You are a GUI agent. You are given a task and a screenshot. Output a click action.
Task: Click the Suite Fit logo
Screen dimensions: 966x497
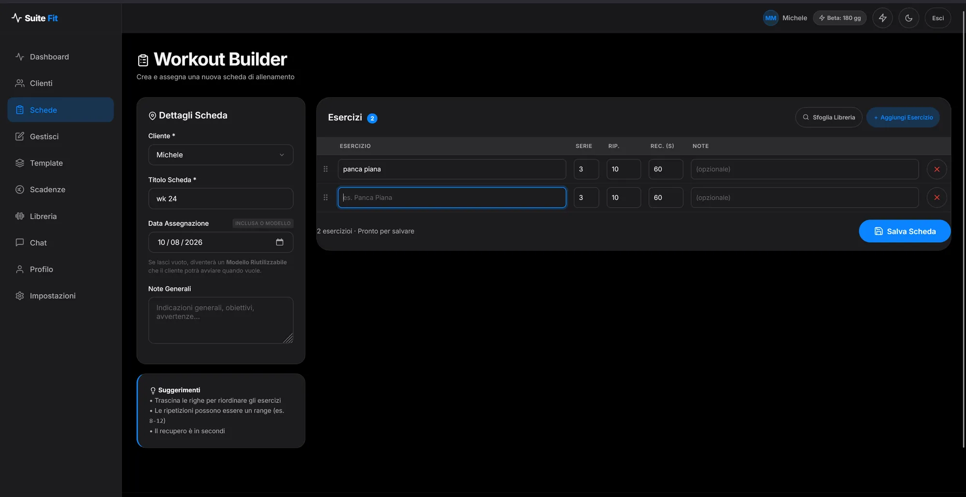[34, 18]
